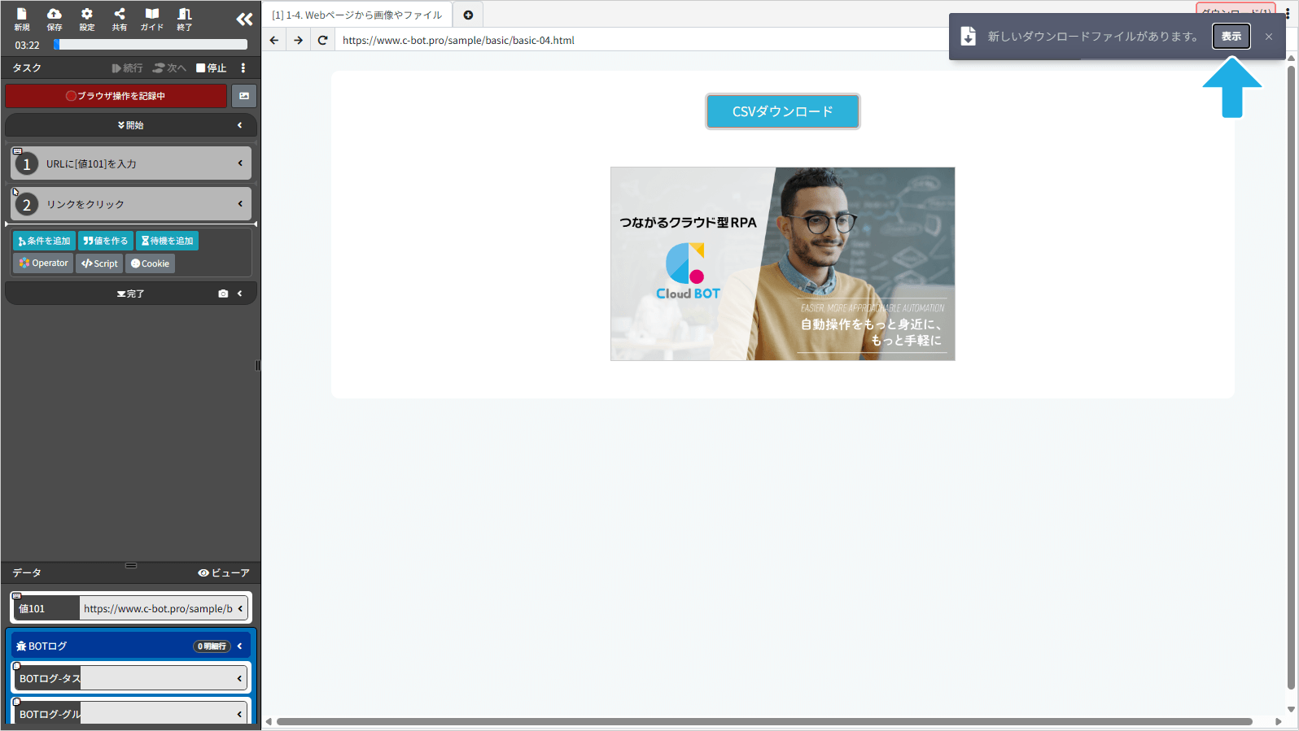Click 停止 to stop the task
The height and width of the screenshot is (731, 1299).
[x=212, y=68]
